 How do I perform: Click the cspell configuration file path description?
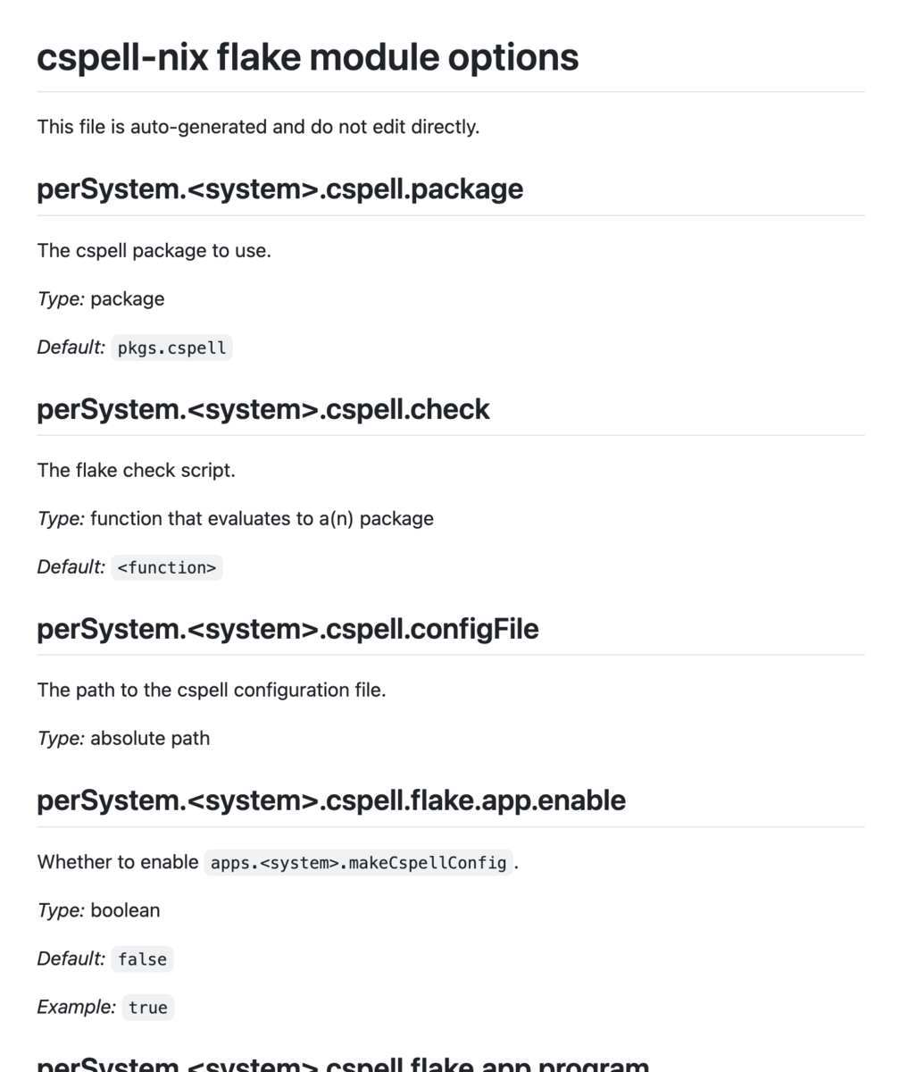click(x=212, y=691)
